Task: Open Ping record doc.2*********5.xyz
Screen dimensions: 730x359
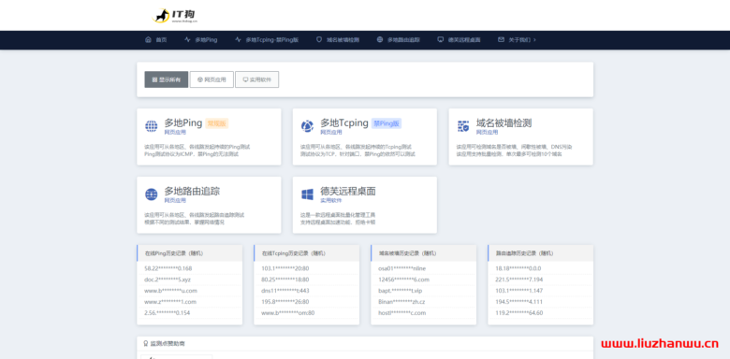Action: (168, 280)
